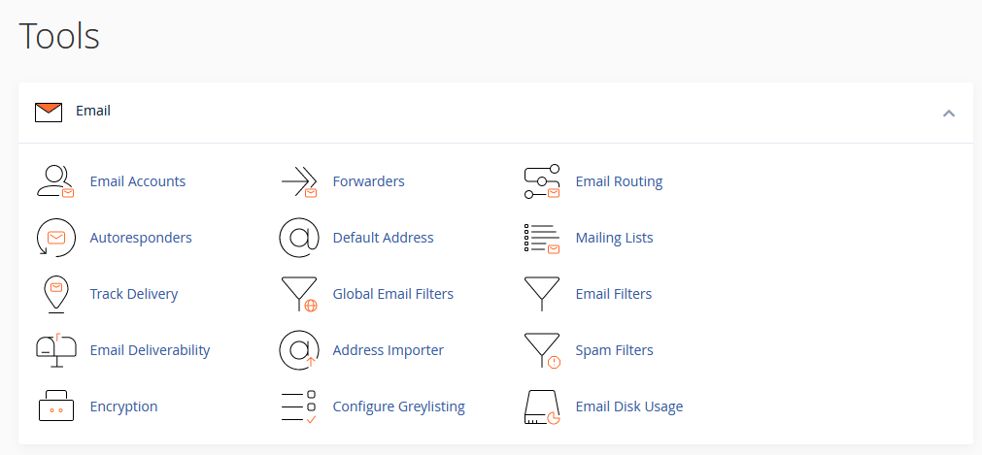Open the Autoresponders link
Screen dimensions: 982x455
coord(141,238)
